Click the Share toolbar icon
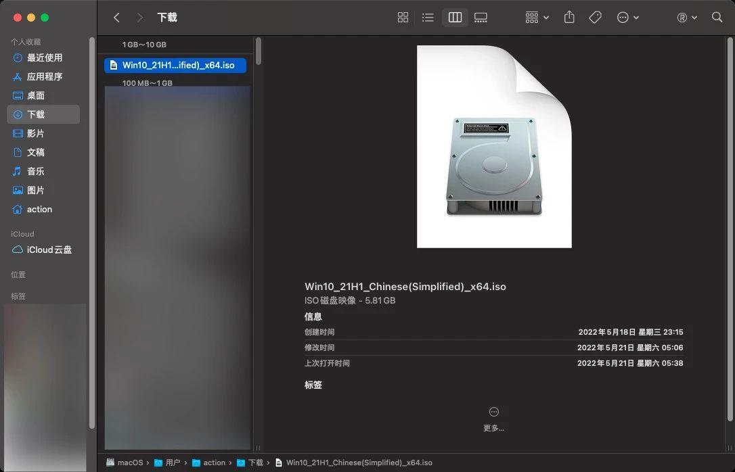 (x=569, y=18)
